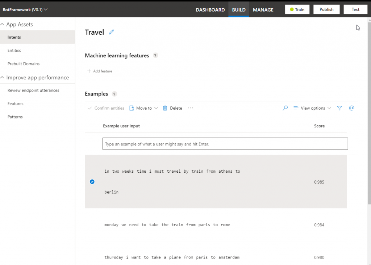Uncheck the selected athens to berlin utterance
Screen dimensions: 371x265
coord(92,182)
